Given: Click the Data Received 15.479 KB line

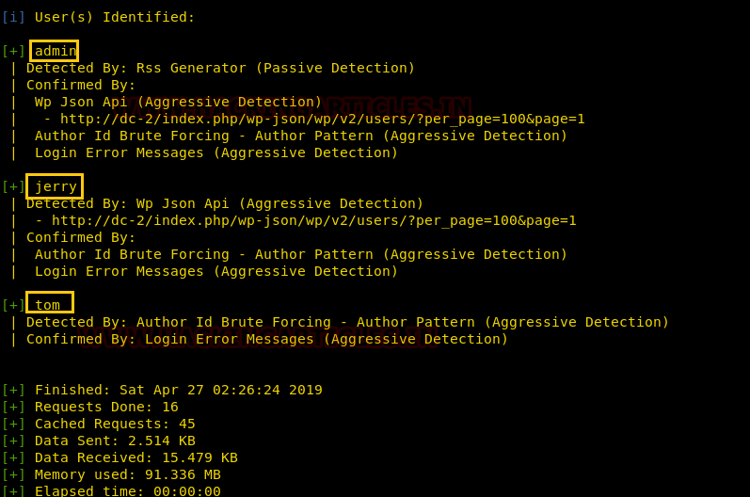Looking at the screenshot, I should (x=136, y=457).
